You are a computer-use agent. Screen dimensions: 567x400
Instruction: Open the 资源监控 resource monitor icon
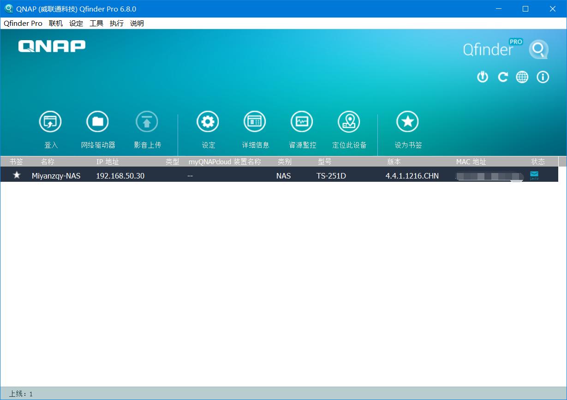click(x=302, y=121)
